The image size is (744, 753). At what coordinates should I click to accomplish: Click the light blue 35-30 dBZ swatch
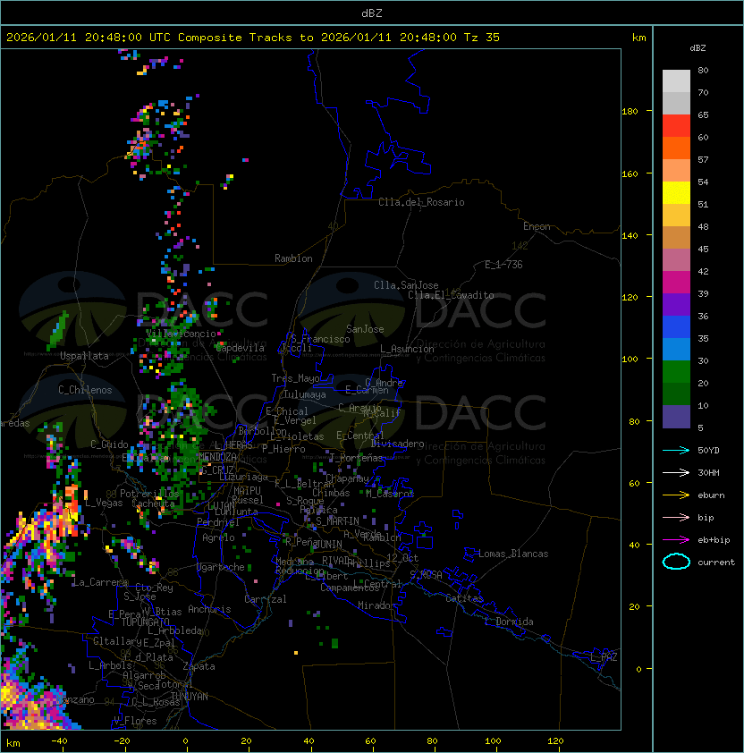coord(676,350)
